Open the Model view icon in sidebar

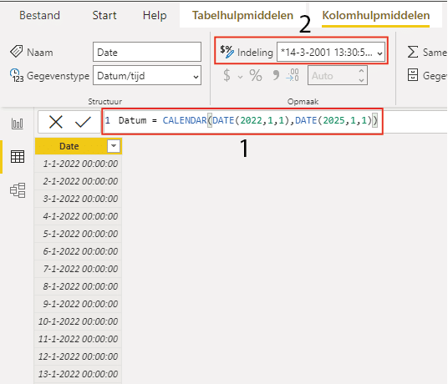(x=18, y=190)
